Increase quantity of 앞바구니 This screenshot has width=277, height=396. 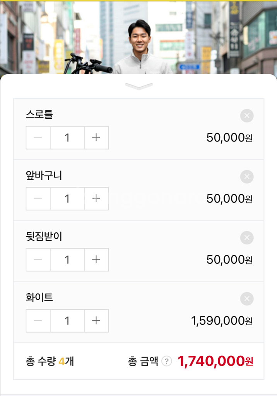pos(96,199)
